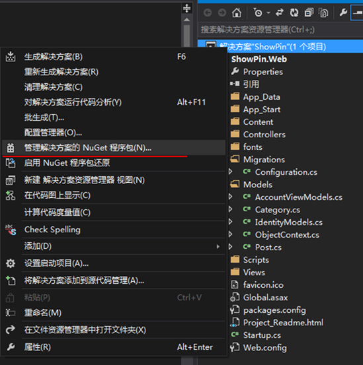Open the 添加(D) submenu
The image size is (363, 365).
(x=114, y=246)
